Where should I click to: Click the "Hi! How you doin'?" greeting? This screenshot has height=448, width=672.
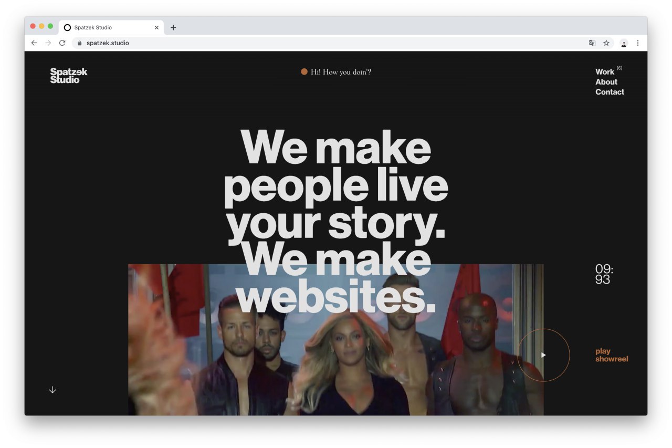click(341, 72)
